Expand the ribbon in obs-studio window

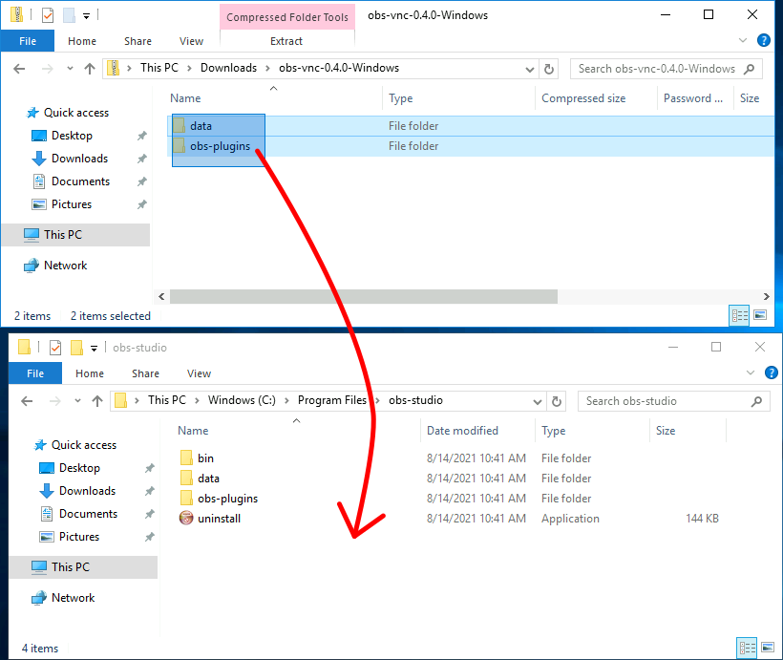(x=750, y=373)
